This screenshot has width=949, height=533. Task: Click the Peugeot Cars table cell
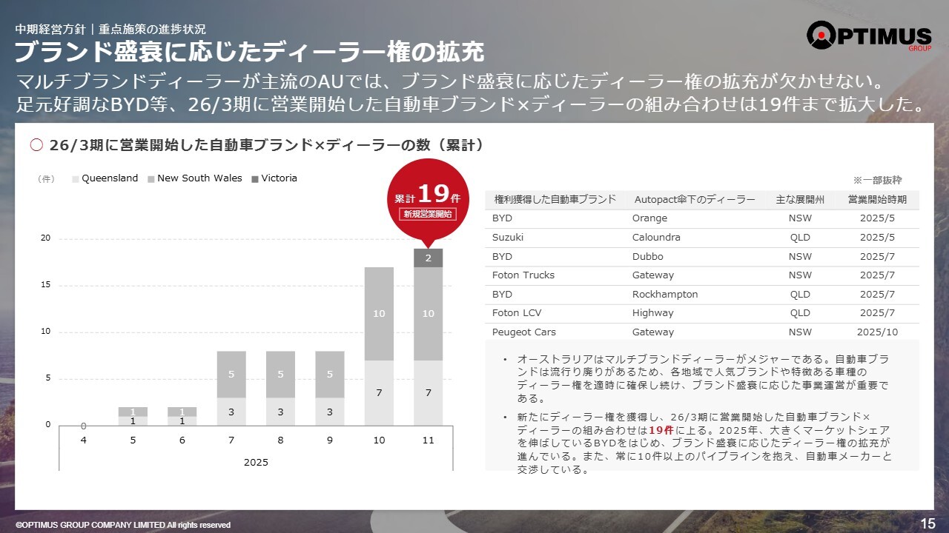[523, 332]
